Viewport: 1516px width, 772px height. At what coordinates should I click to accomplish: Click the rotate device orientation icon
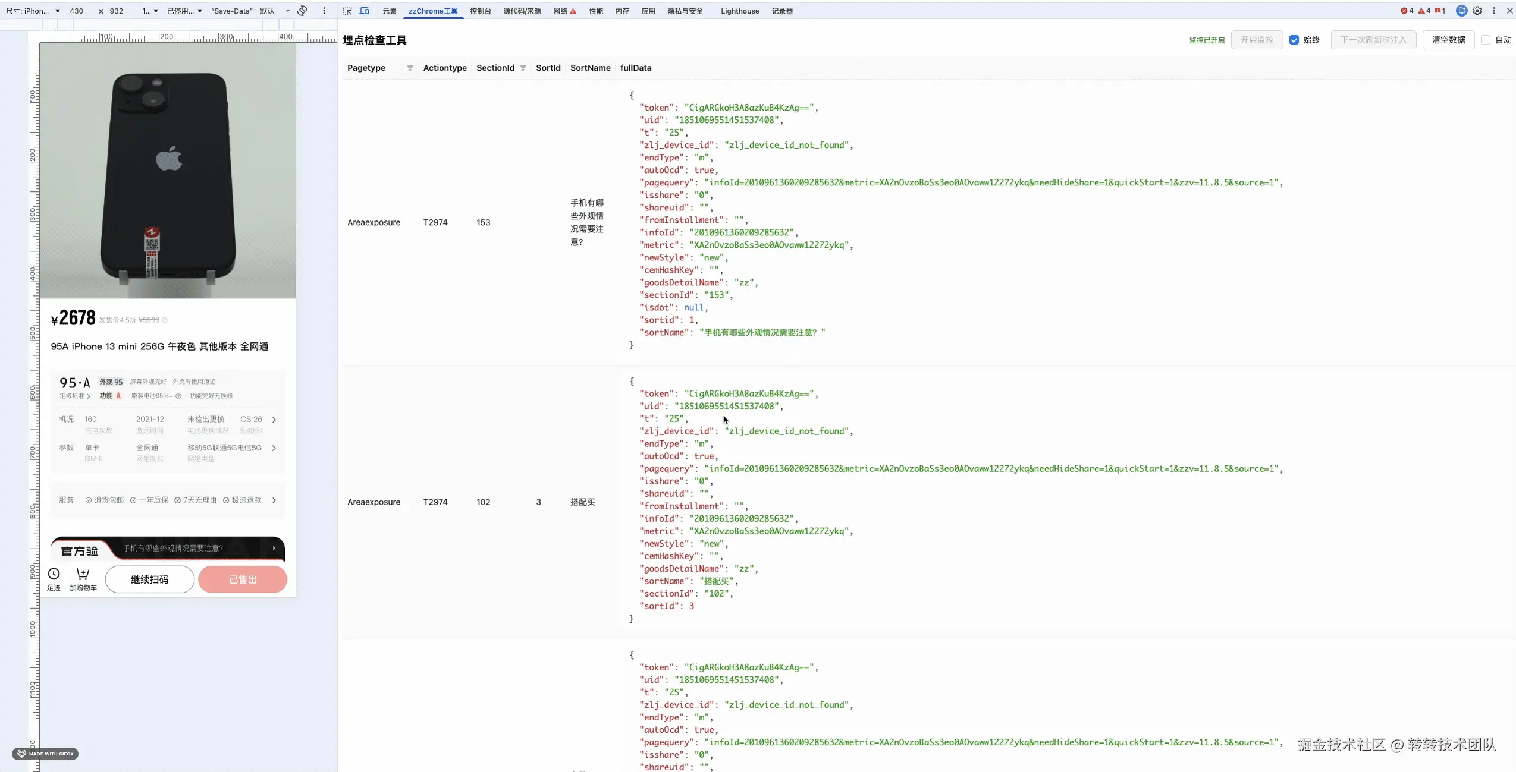302,11
